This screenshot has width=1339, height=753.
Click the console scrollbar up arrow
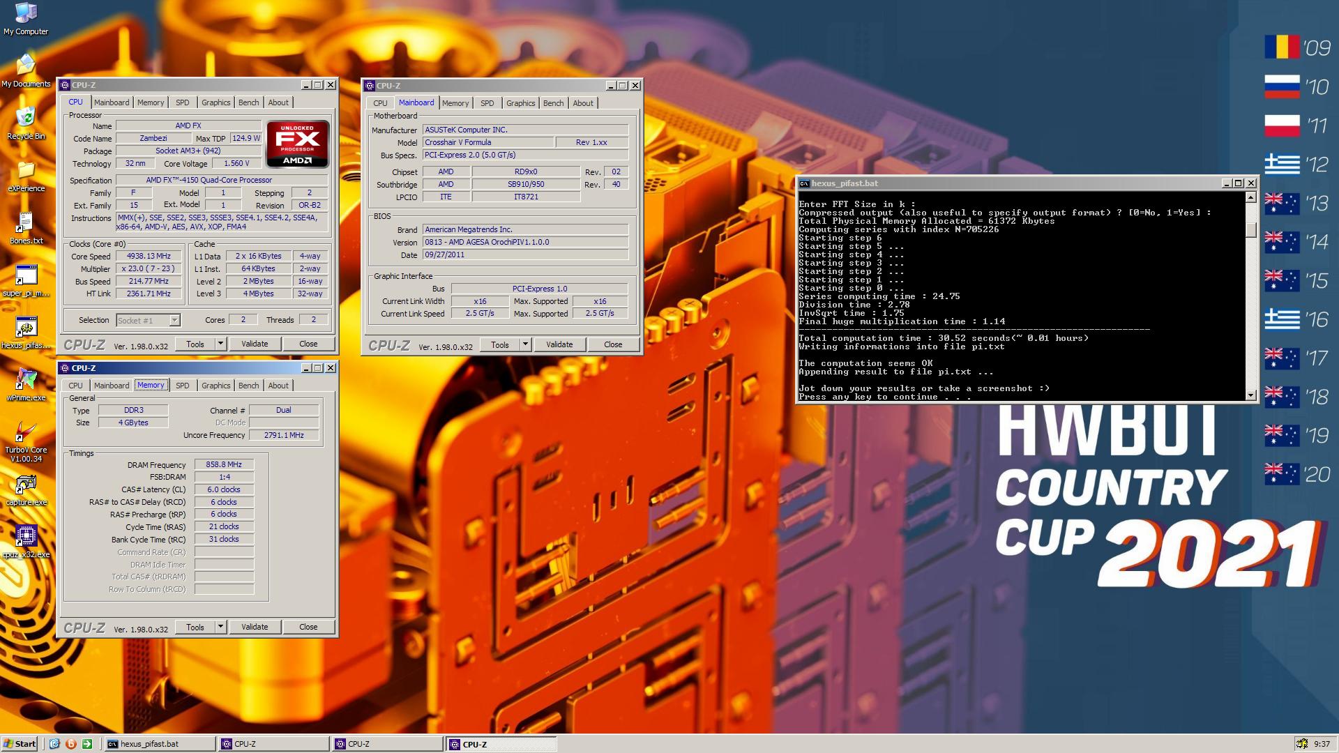point(1250,197)
